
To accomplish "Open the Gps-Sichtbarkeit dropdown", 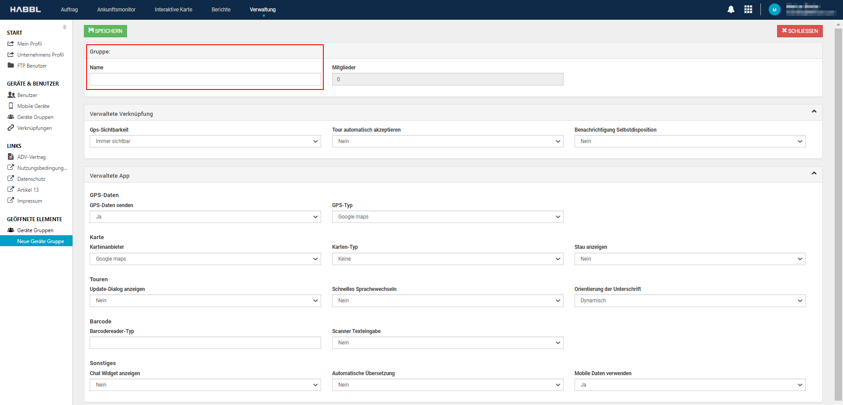I will point(205,141).
